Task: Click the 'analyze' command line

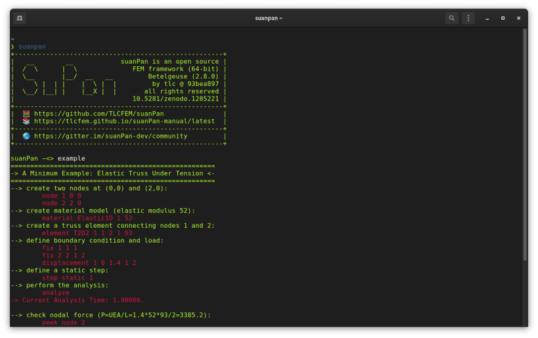Action: [x=56, y=293]
